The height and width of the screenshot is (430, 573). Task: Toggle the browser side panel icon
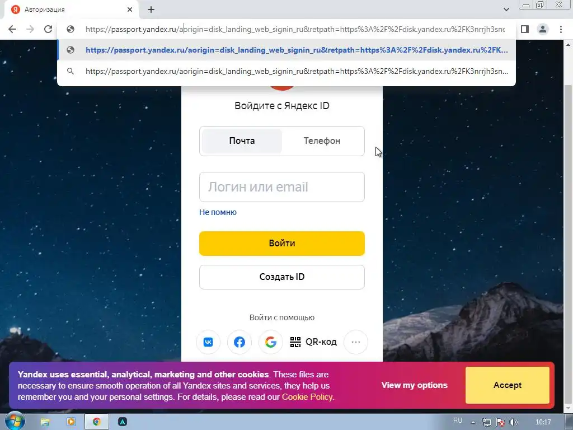pyautogui.click(x=525, y=29)
